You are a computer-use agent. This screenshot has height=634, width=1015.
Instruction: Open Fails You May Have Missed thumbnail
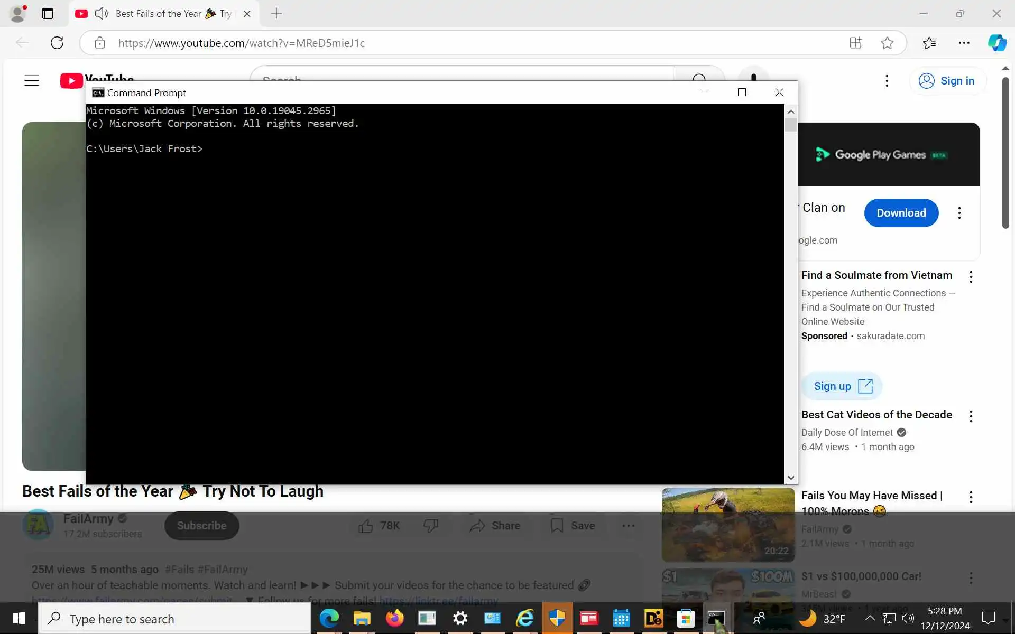728,524
